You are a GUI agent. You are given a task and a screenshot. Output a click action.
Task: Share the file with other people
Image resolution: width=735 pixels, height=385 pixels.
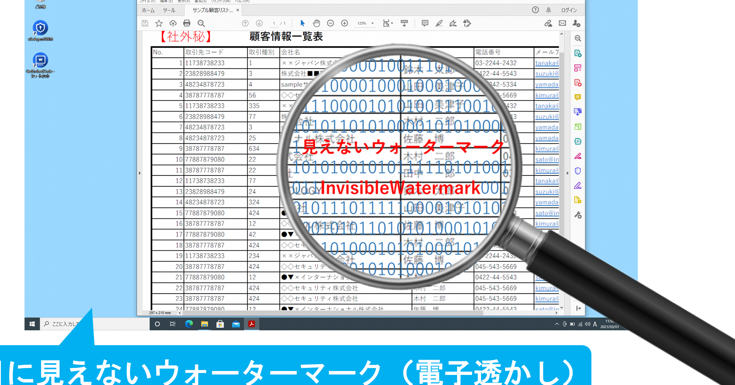click(x=577, y=23)
